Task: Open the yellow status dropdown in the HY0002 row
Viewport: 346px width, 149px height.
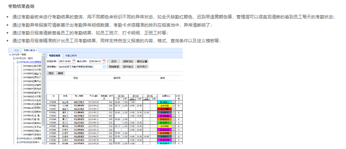Action: point(173,106)
